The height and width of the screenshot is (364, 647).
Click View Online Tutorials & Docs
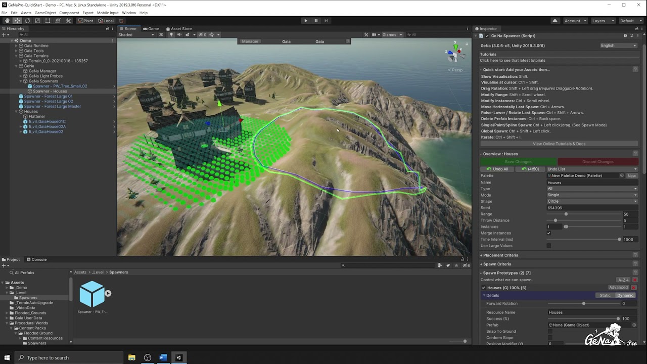(x=559, y=144)
